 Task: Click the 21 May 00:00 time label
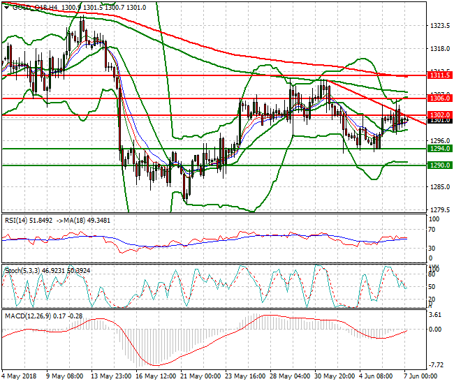tap(200, 376)
